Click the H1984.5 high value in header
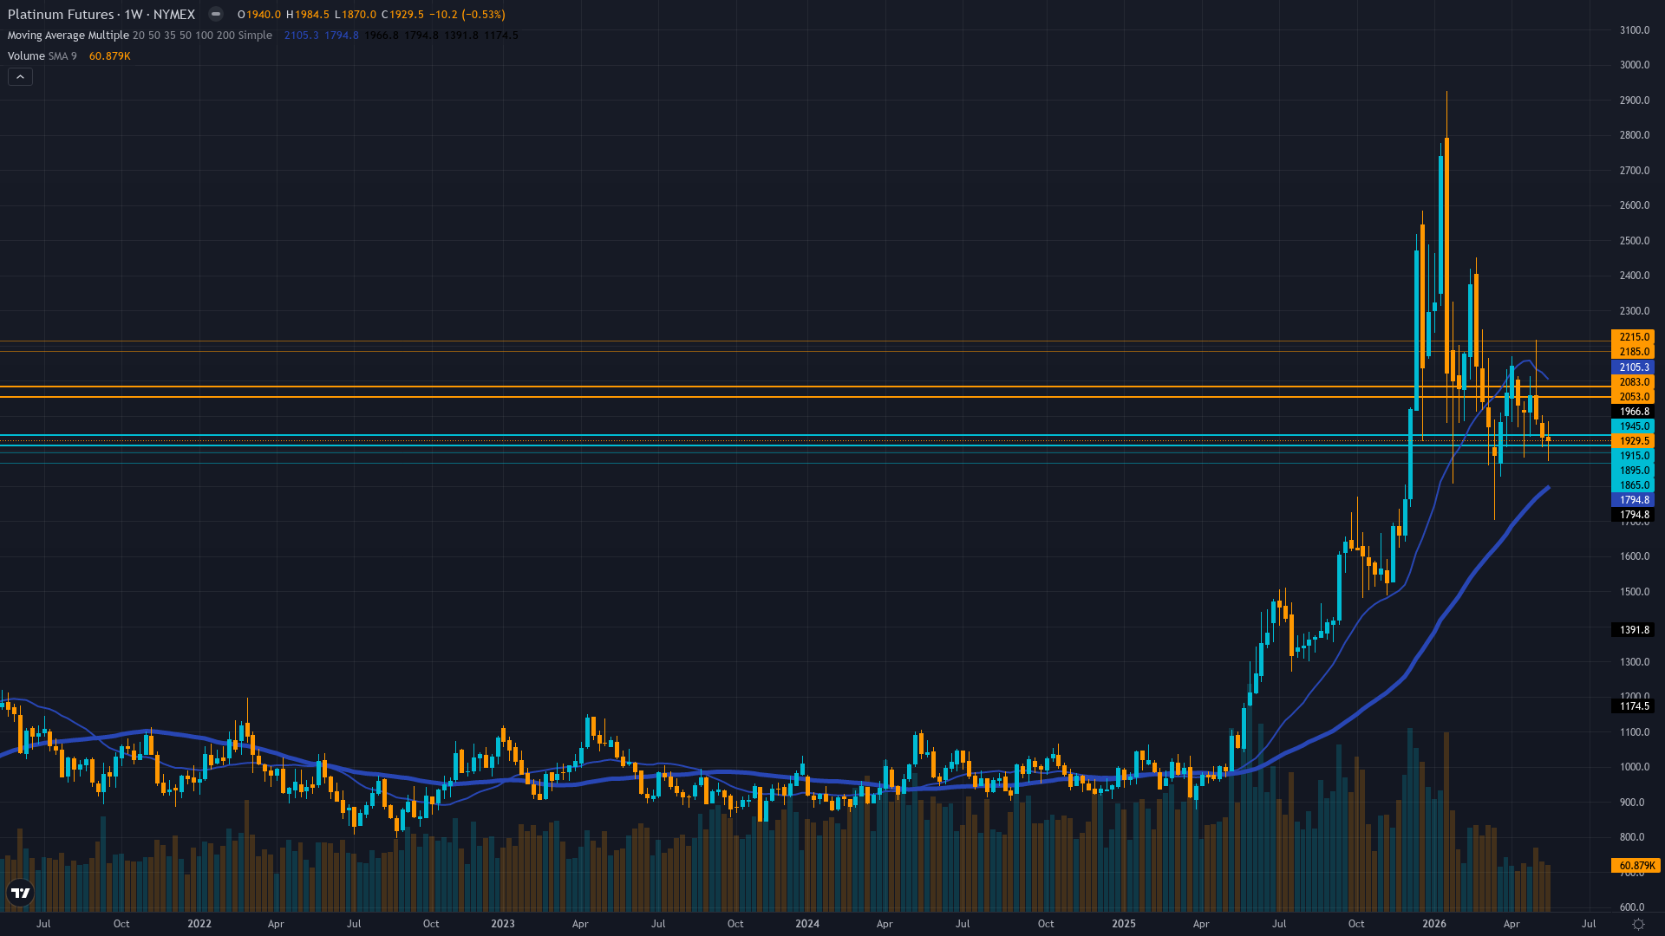Screen dimensions: 1665x936 pyautogui.click(x=308, y=15)
